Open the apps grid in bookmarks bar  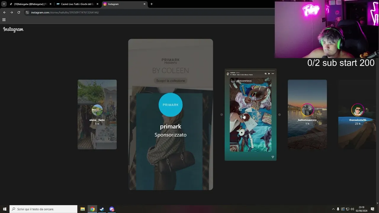(x=4, y=20)
